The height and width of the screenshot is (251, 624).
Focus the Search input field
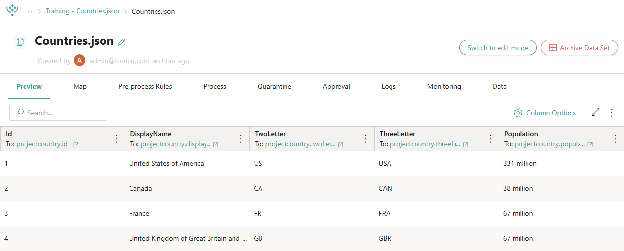[x=58, y=113]
